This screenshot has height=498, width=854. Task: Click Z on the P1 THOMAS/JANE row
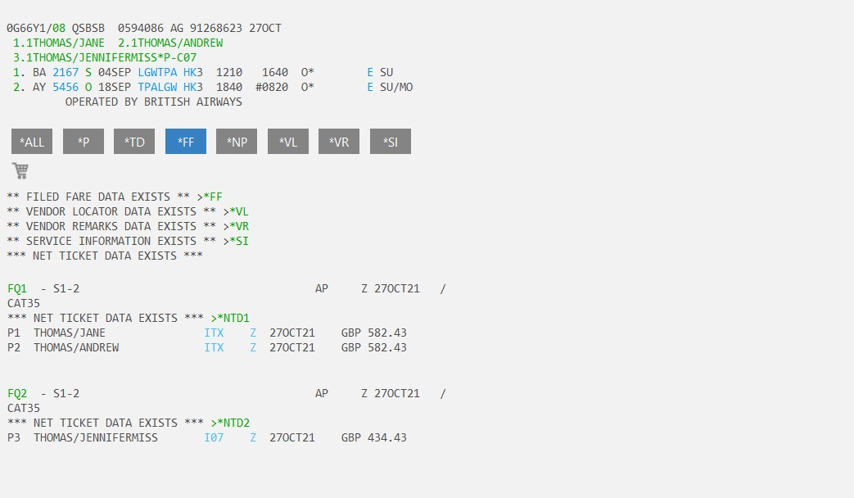click(253, 333)
